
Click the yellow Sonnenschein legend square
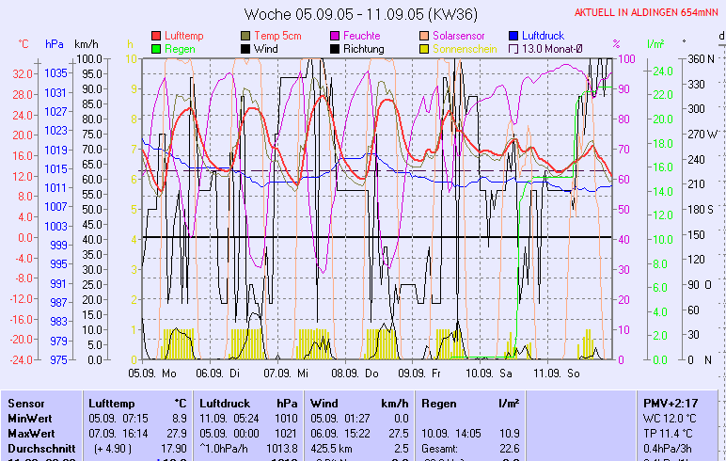coord(424,48)
